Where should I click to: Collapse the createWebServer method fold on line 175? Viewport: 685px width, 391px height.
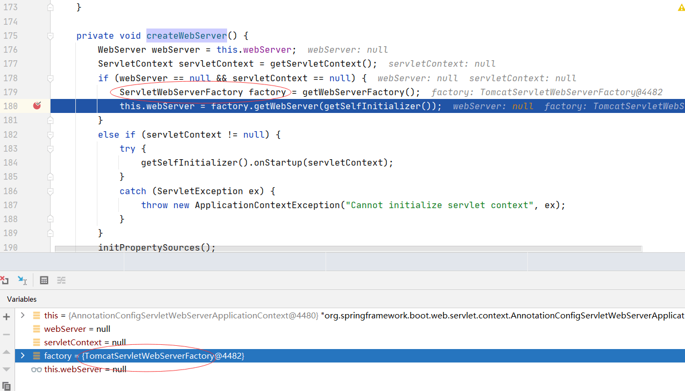pyautogui.click(x=50, y=35)
